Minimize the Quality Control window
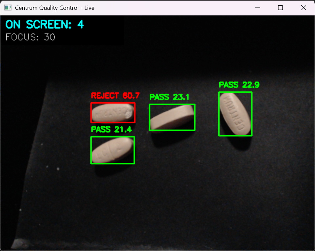315x251 pixels. pos(258,8)
